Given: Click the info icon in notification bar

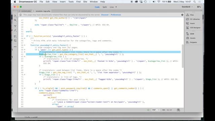Looking at the screenshot, I should 20,15.
